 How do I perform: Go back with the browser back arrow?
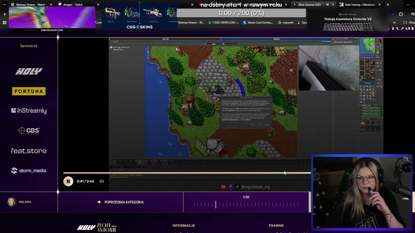click(5, 14)
